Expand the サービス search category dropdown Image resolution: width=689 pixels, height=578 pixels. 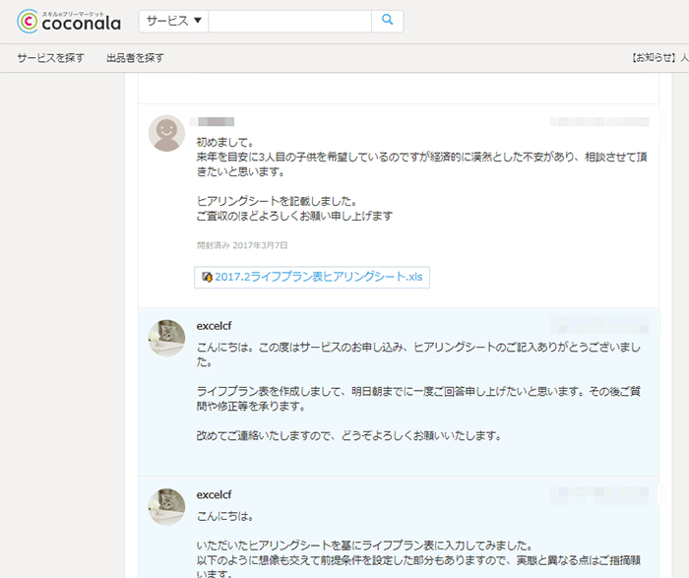tap(173, 21)
